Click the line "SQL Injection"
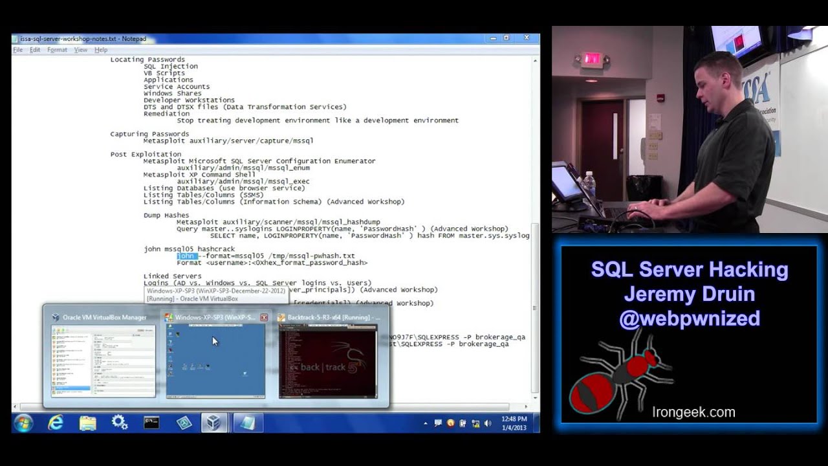The image size is (828, 466). click(x=171, y=66)
